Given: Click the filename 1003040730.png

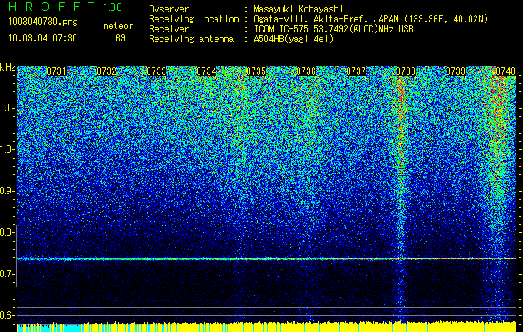Looking at the screenshot, I should click(43, 22).
